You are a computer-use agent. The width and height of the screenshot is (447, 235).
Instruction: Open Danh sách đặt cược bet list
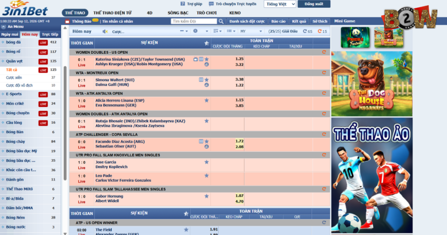coord(247,21)
